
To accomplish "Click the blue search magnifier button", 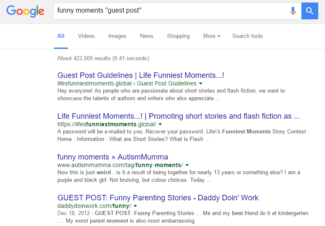I will point(310,11).
